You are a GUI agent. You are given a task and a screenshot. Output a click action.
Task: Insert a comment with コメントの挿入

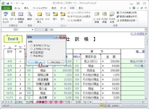tap(39, 17)
